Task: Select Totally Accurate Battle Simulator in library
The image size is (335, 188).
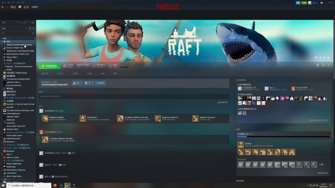Action: pos(19,45)
